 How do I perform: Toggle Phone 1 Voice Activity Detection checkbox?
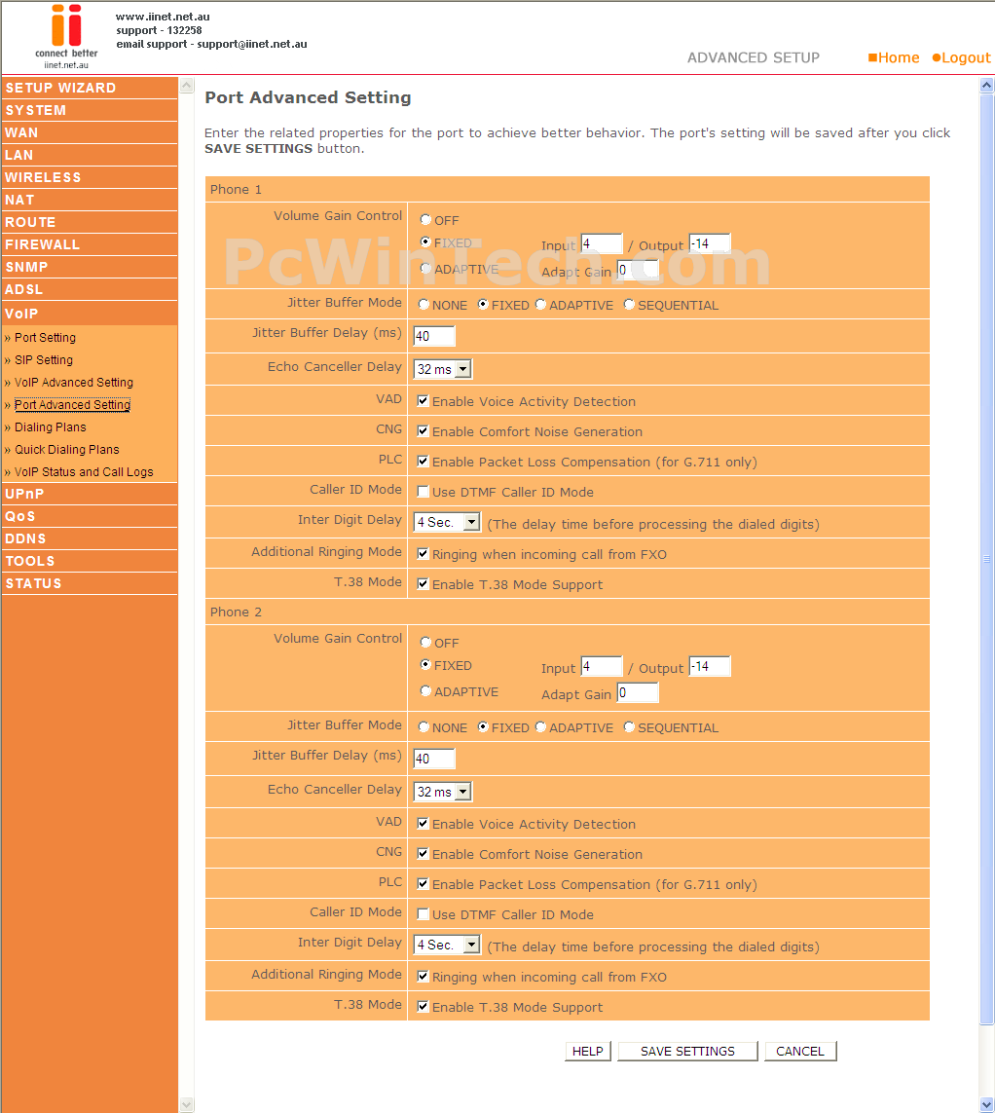pyautogui.click(x=423, y=401)
